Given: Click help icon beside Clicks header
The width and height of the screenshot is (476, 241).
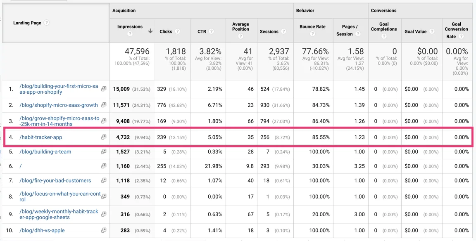Looking at the screenshot, I should tap(177, 31).
